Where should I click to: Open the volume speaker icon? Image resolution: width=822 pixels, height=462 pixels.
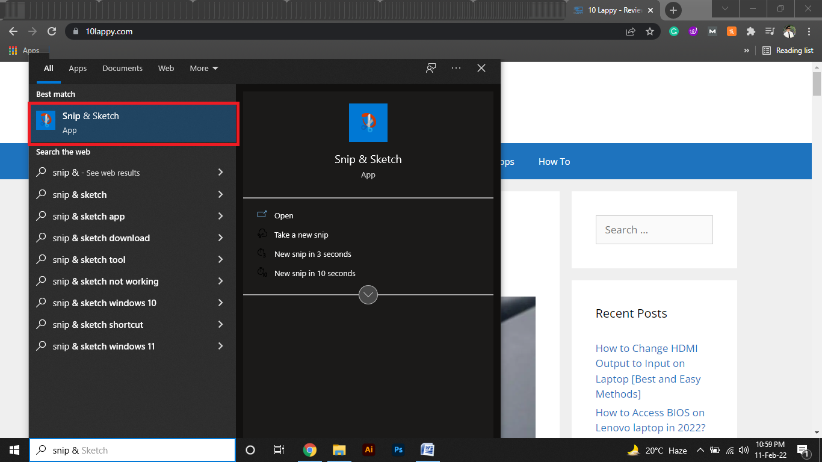(x=744, y=450)
